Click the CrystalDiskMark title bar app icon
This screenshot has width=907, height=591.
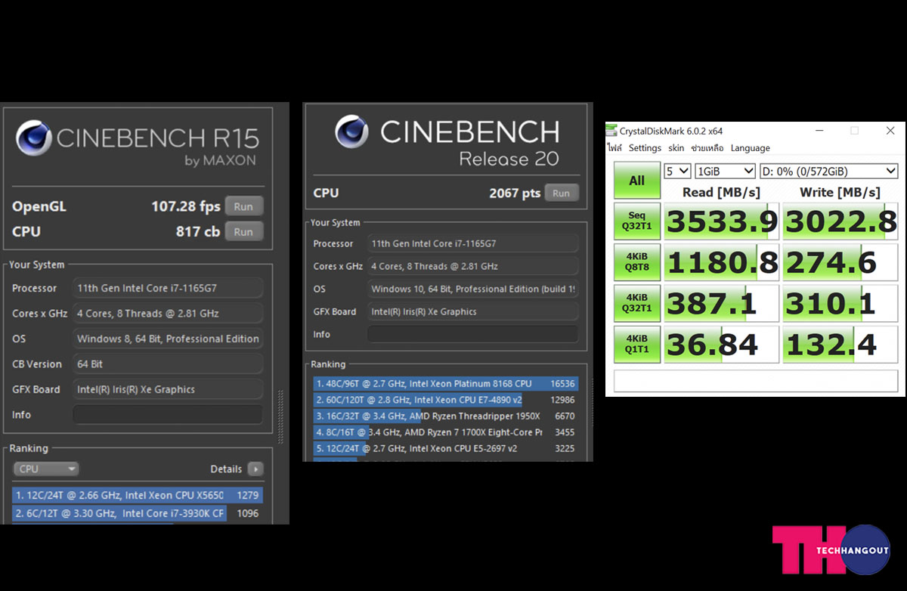(612, 131)
